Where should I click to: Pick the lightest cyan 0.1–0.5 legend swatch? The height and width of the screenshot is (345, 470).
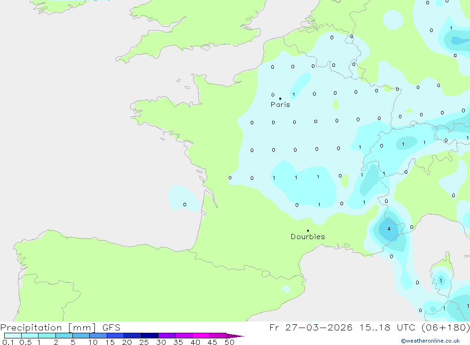click(x=13, y=336)
